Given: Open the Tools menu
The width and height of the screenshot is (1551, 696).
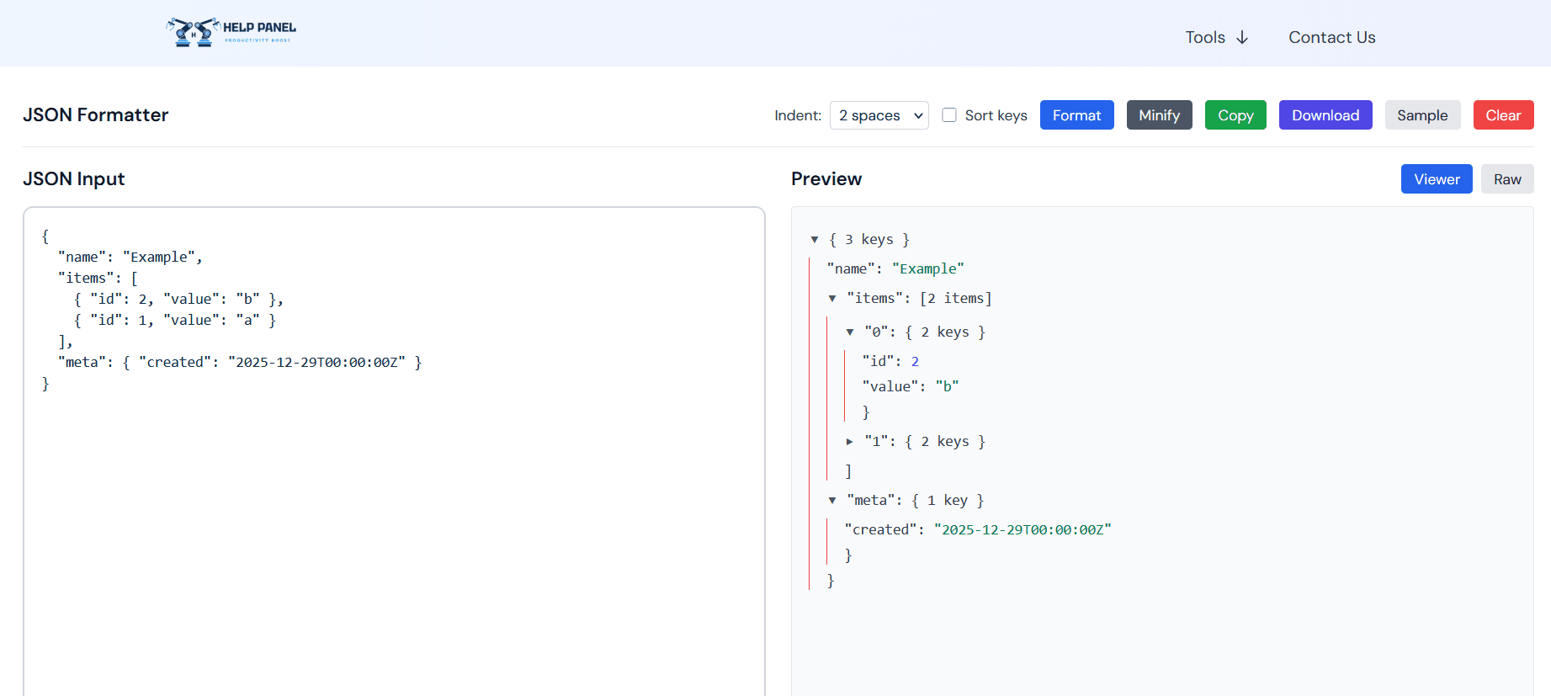Looking at the screenshot, I should [1216, 37].
